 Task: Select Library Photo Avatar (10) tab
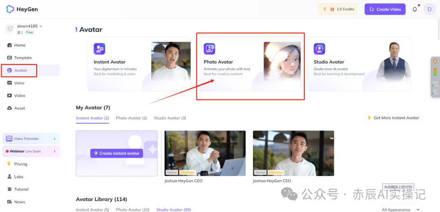click(x=133, y=210)
